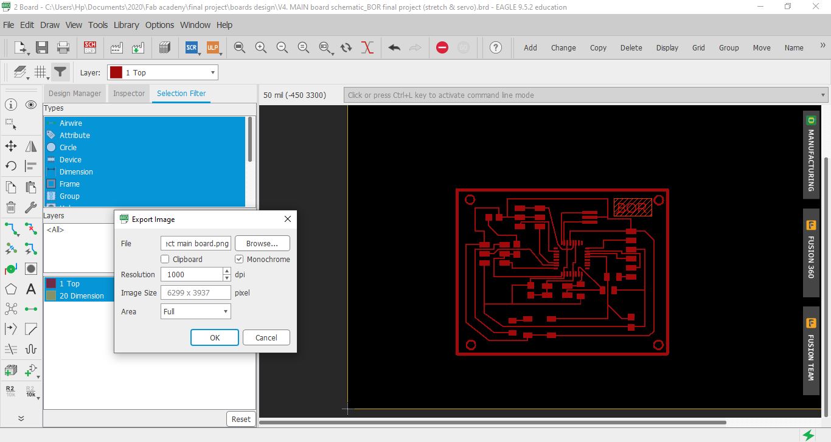Open the ULP user language program icon
Image resolution: width=831 pixels, height=442 pixels.
[x=212, y=47]
